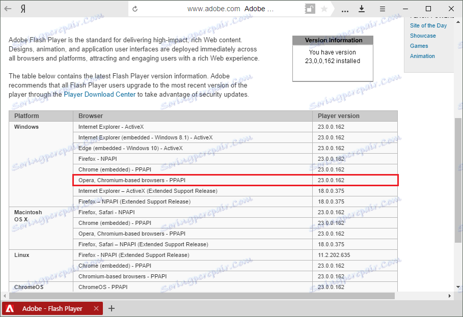
Task: Click the horizontal scrollbar left arrow
Action: pos(5,296)
